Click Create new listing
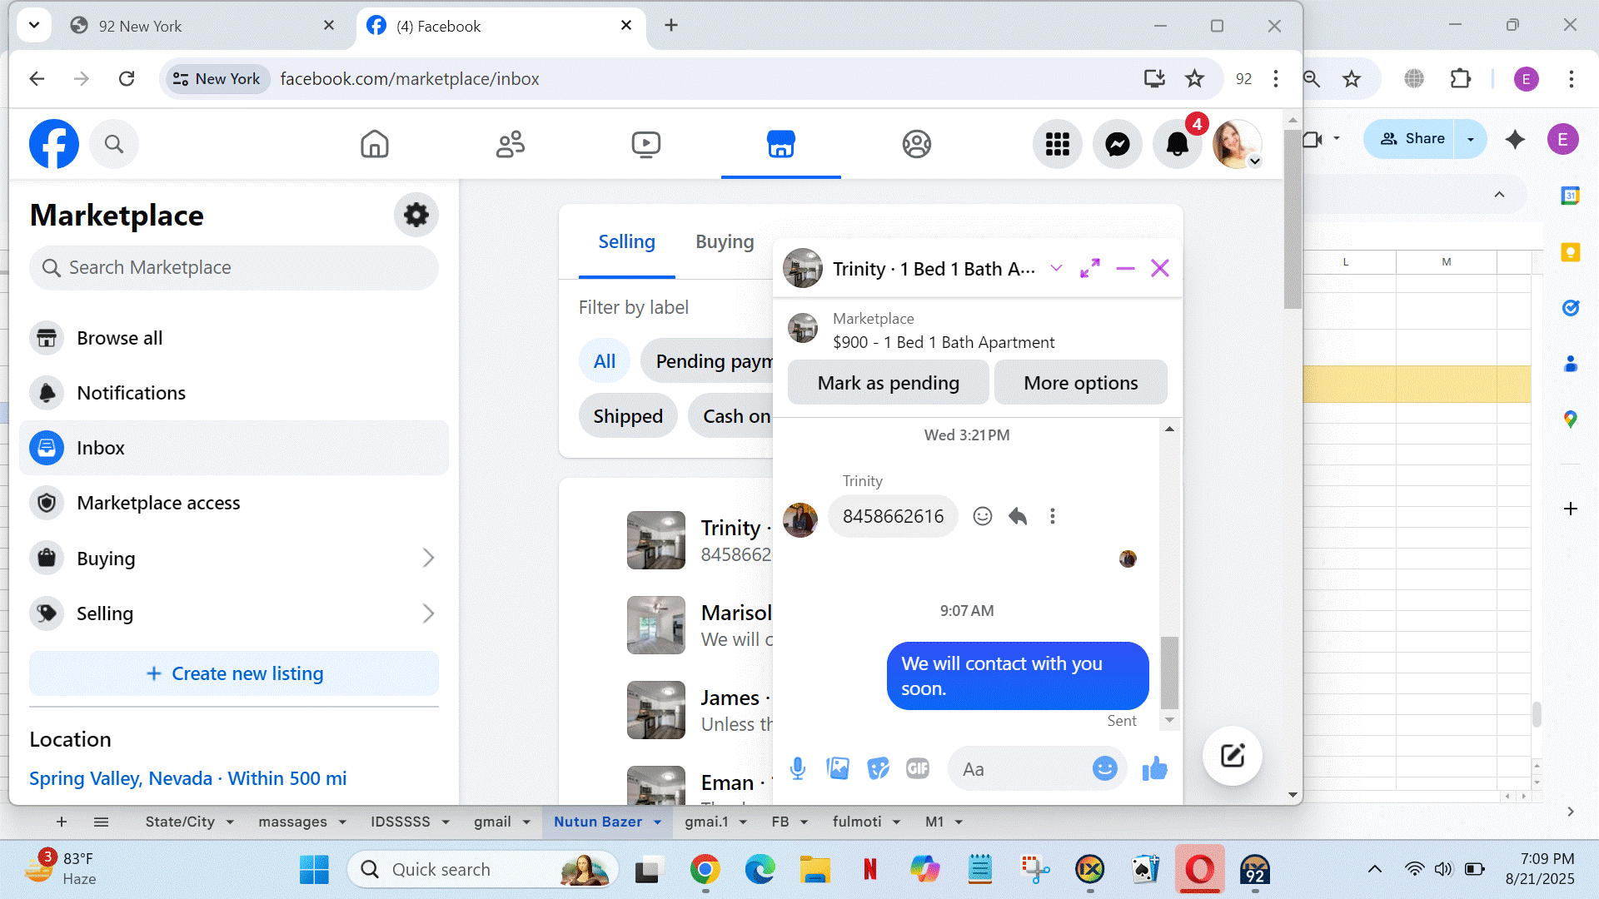Viewport: 1599px width, 899px height. click(234, 673)
